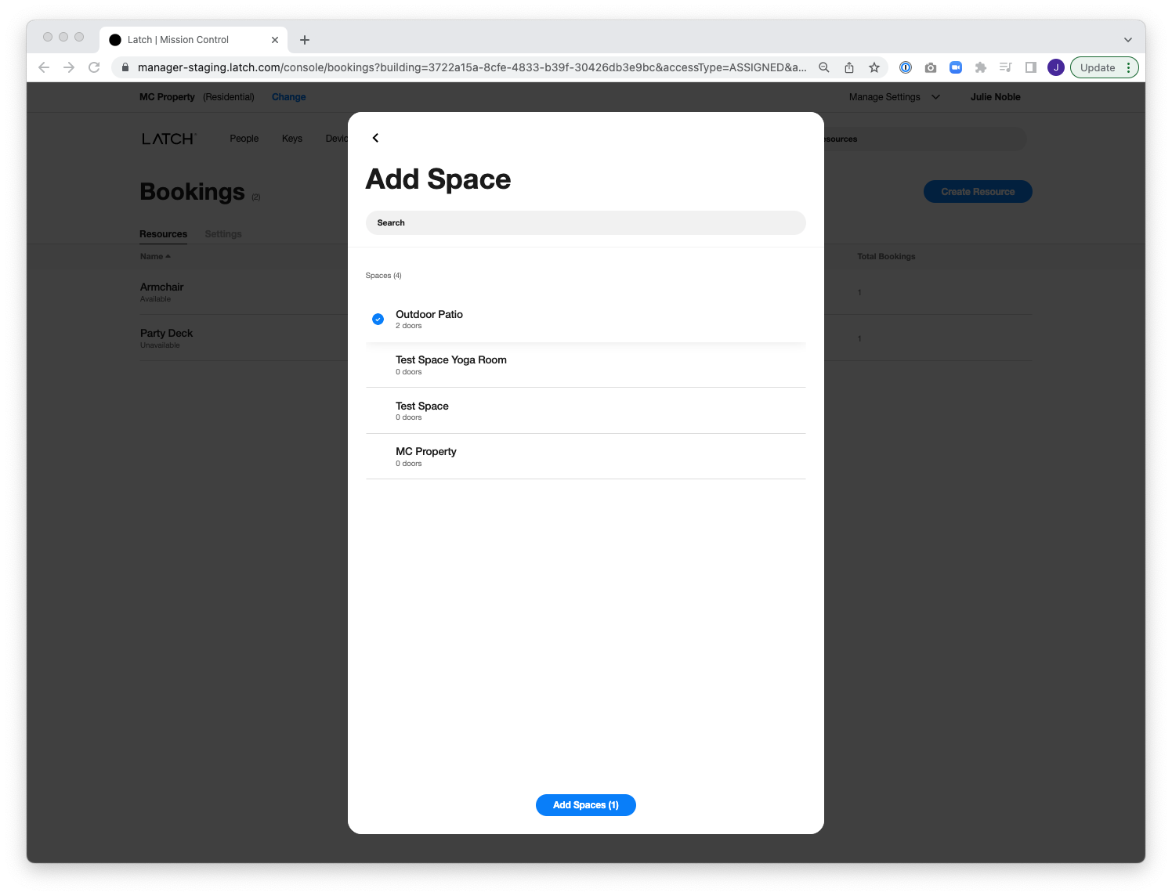Click the Julie Noble user name

tap(995, 97)
